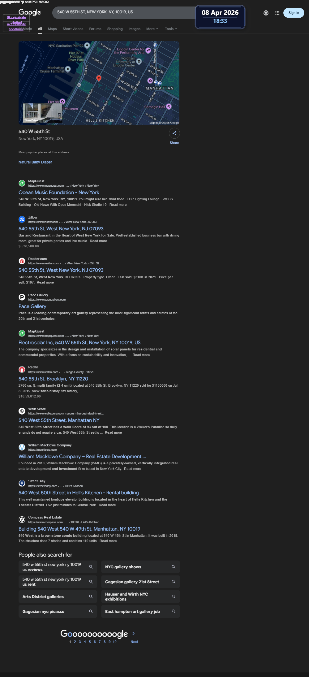313x677 pixels.
Task: Click search icon beside NYC gallery shows
Action: click(x=174, y=567)
